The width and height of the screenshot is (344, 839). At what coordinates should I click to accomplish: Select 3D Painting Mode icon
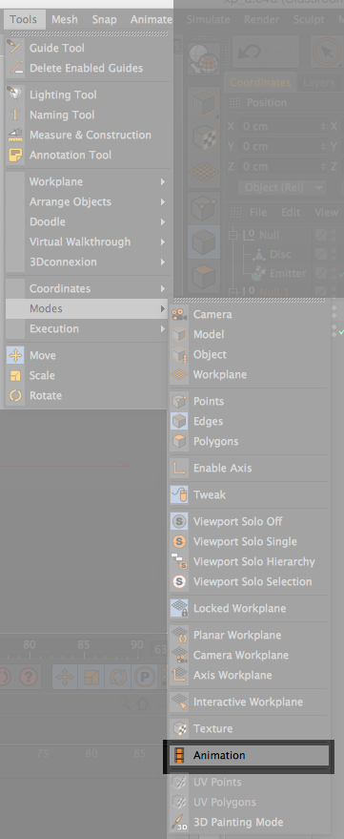179,823
